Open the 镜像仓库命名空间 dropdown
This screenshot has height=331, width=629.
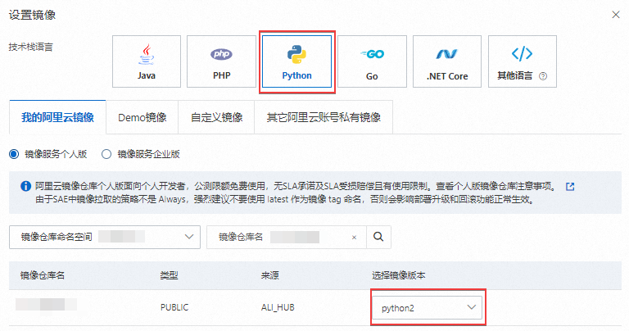click(x=105, y=237)
